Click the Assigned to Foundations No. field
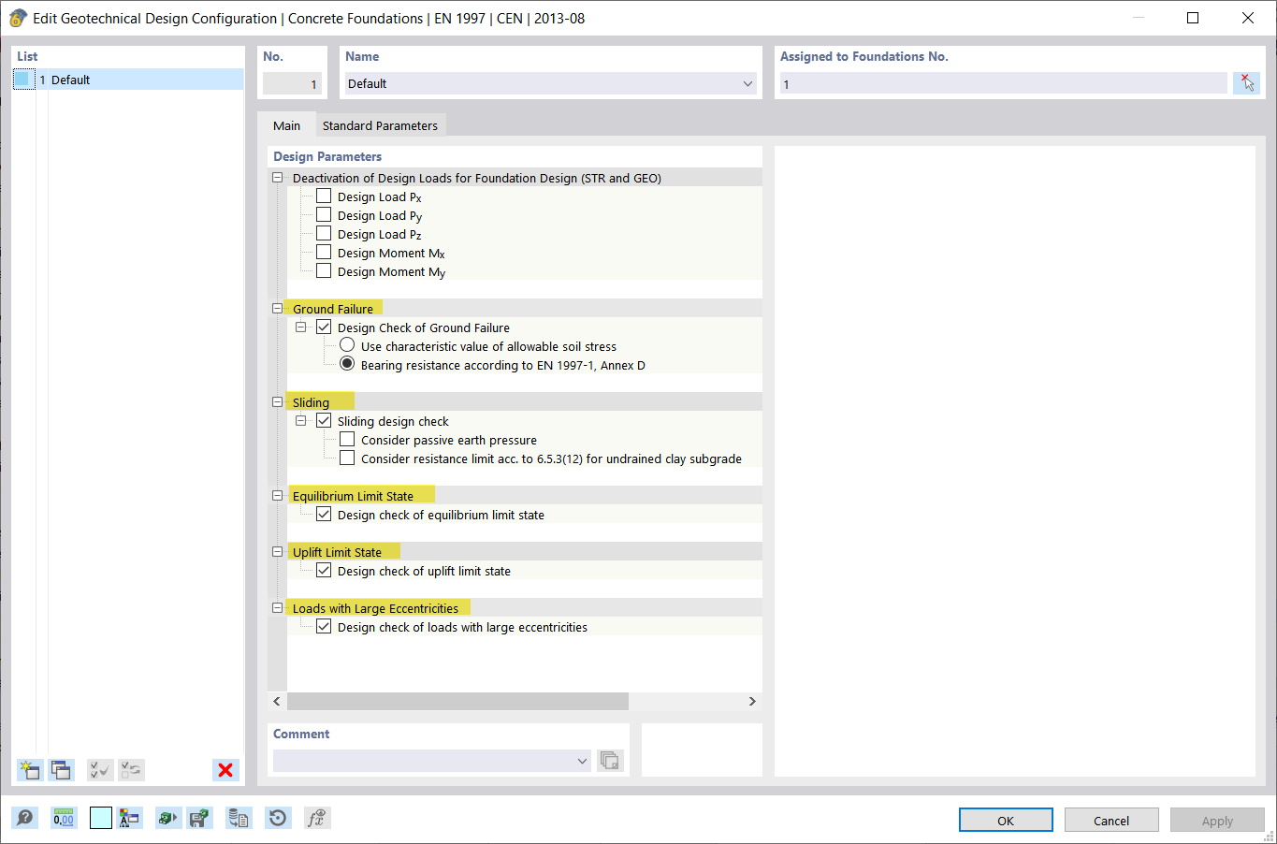Screen dimensions: 1277x844 point(1003,83)
